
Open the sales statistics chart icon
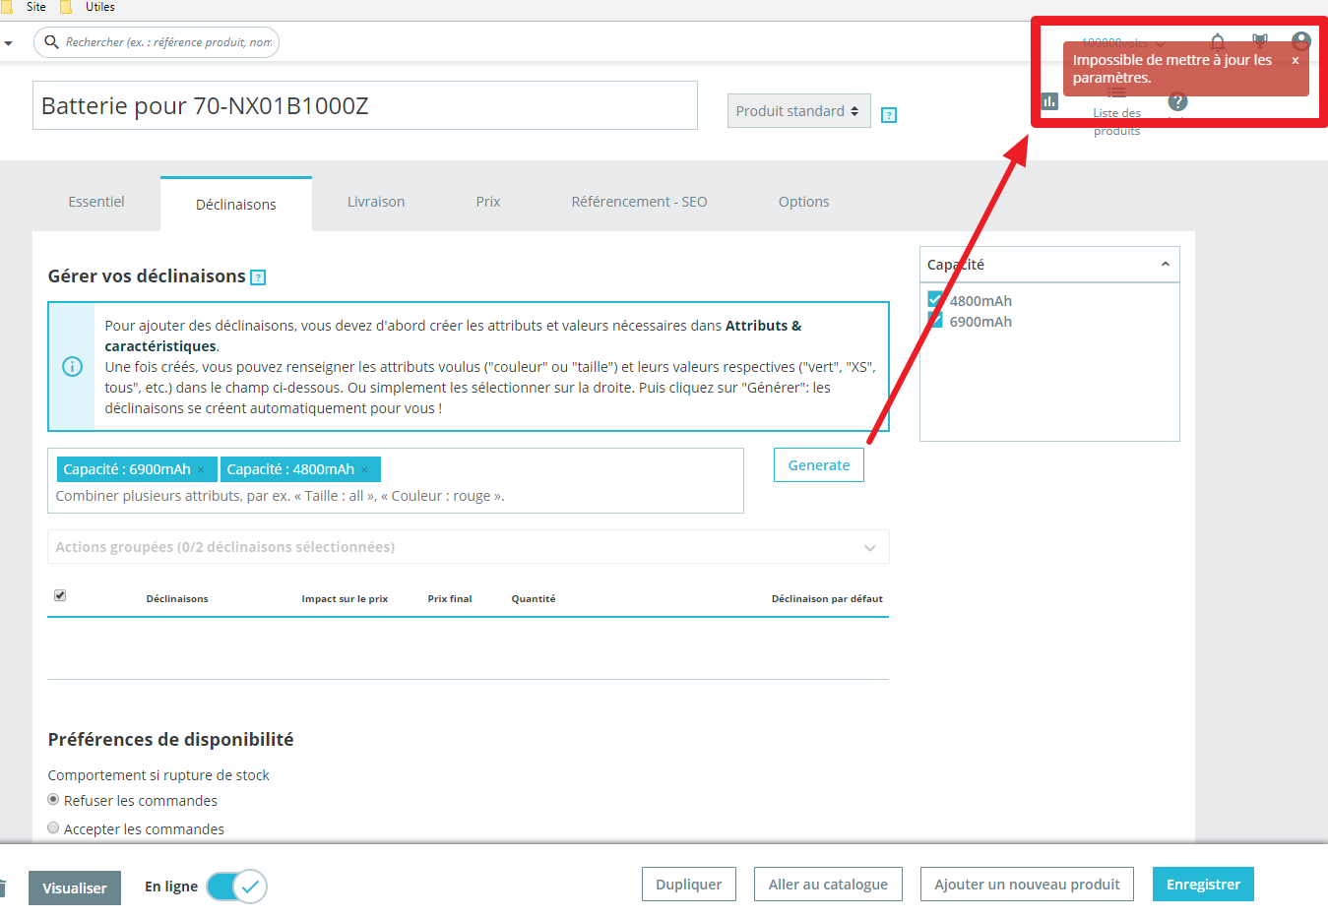pos(1049,100)
